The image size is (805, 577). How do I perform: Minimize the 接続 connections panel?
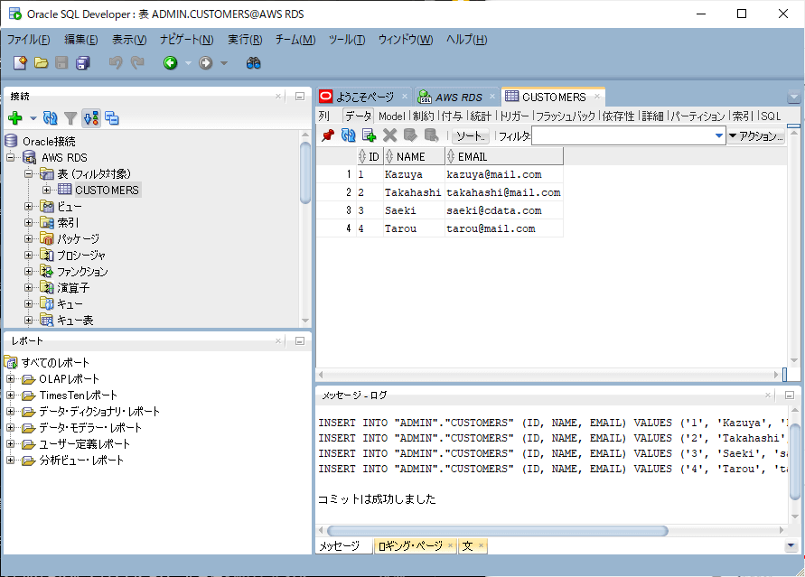(300, 96)
